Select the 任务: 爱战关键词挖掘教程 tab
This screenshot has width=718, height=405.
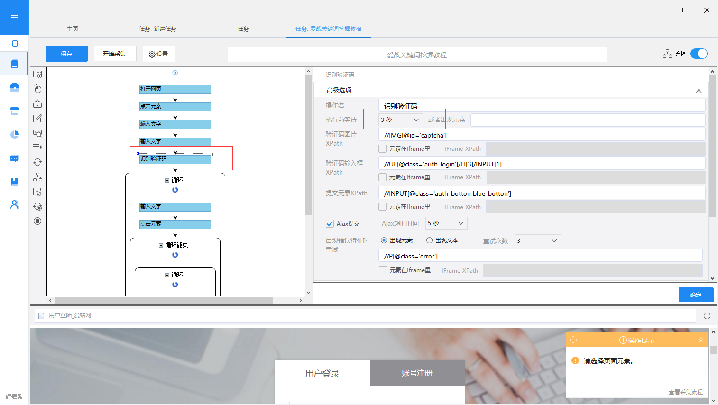point(328,29)
